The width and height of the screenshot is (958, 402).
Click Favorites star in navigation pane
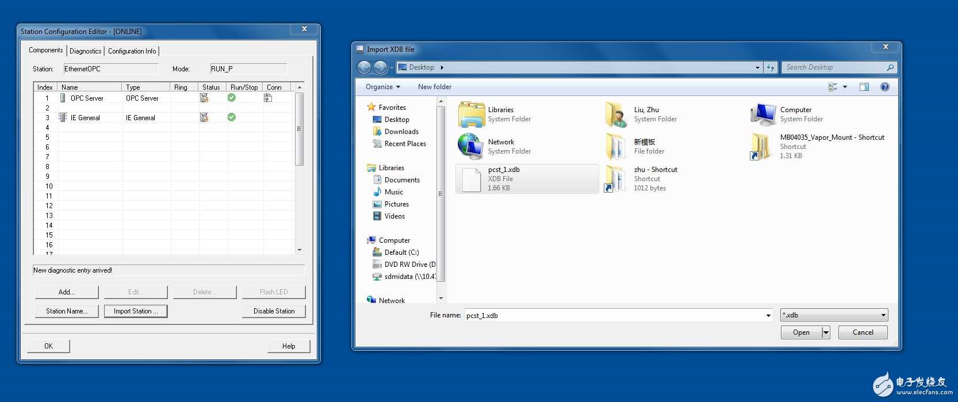371,107
